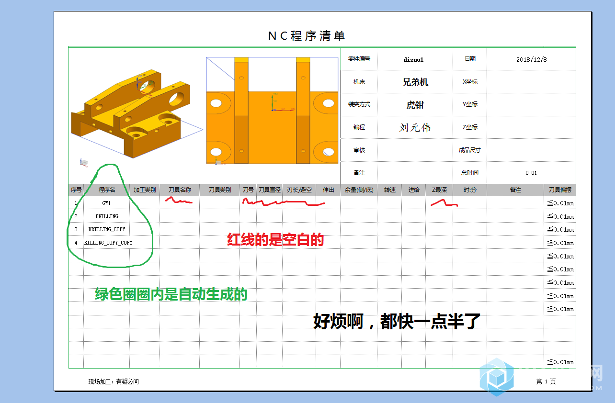This screenshot has height=403, width=615.
Task: Select the machine value '兄弟机'
Action: coord(415,82)
